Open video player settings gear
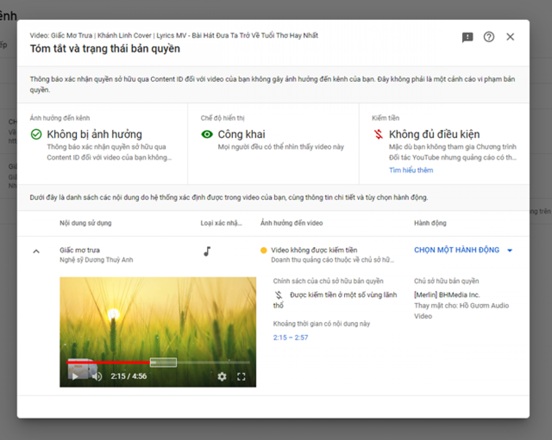Viewport: 552px width, 440px height. coord(222,377)
